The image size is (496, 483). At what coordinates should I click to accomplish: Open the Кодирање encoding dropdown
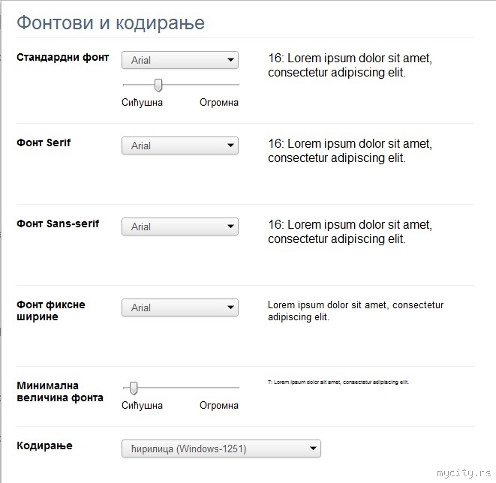[221, 448]
